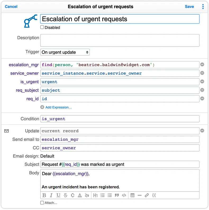Insert a bulleted list
Viewport: 209px width, 210px height.
110,195
